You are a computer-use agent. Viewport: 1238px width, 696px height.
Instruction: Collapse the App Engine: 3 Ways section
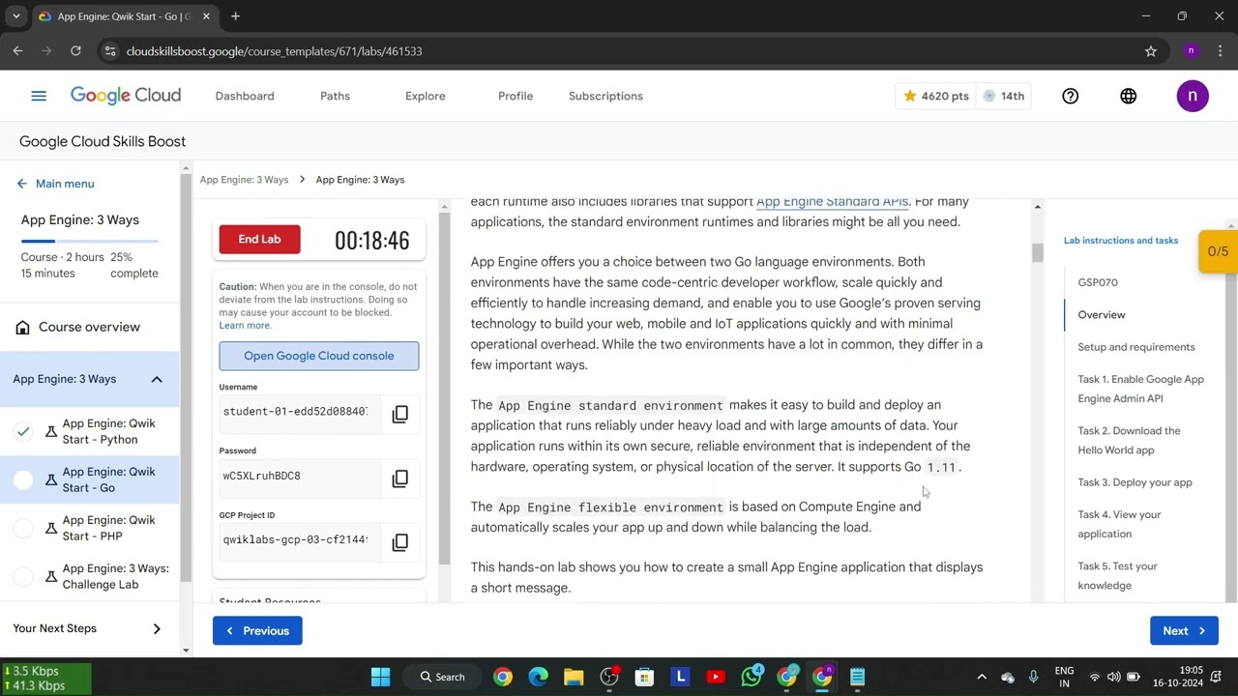pos(157,379)
